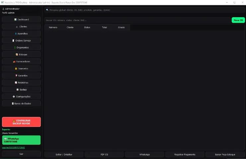Open the wa.me support link
The image size is (246, 159).
(x=13, y=147)
